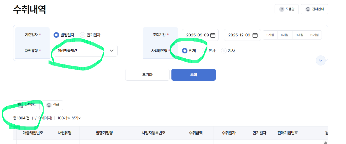Open the 100개씩 보기 page-size dropdown
Viewport: 346px width, 144px height.
coord(69,118)
